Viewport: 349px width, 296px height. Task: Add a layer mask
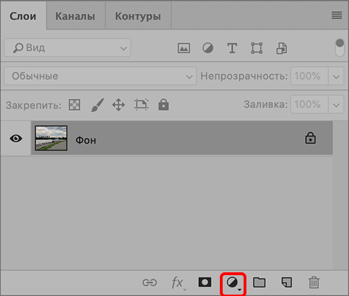point(205,282)
